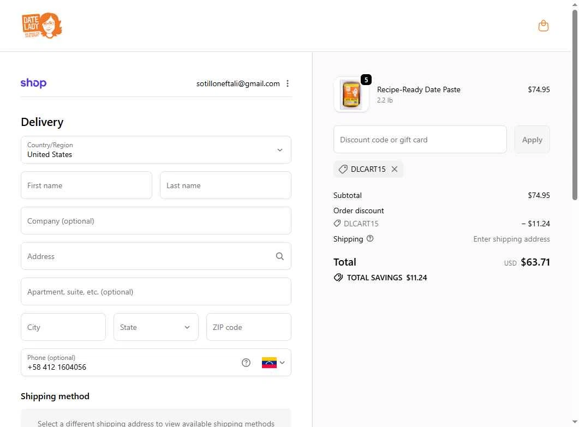
Task: Click the page vertical scrollbar
Action: tap(575, 105)
